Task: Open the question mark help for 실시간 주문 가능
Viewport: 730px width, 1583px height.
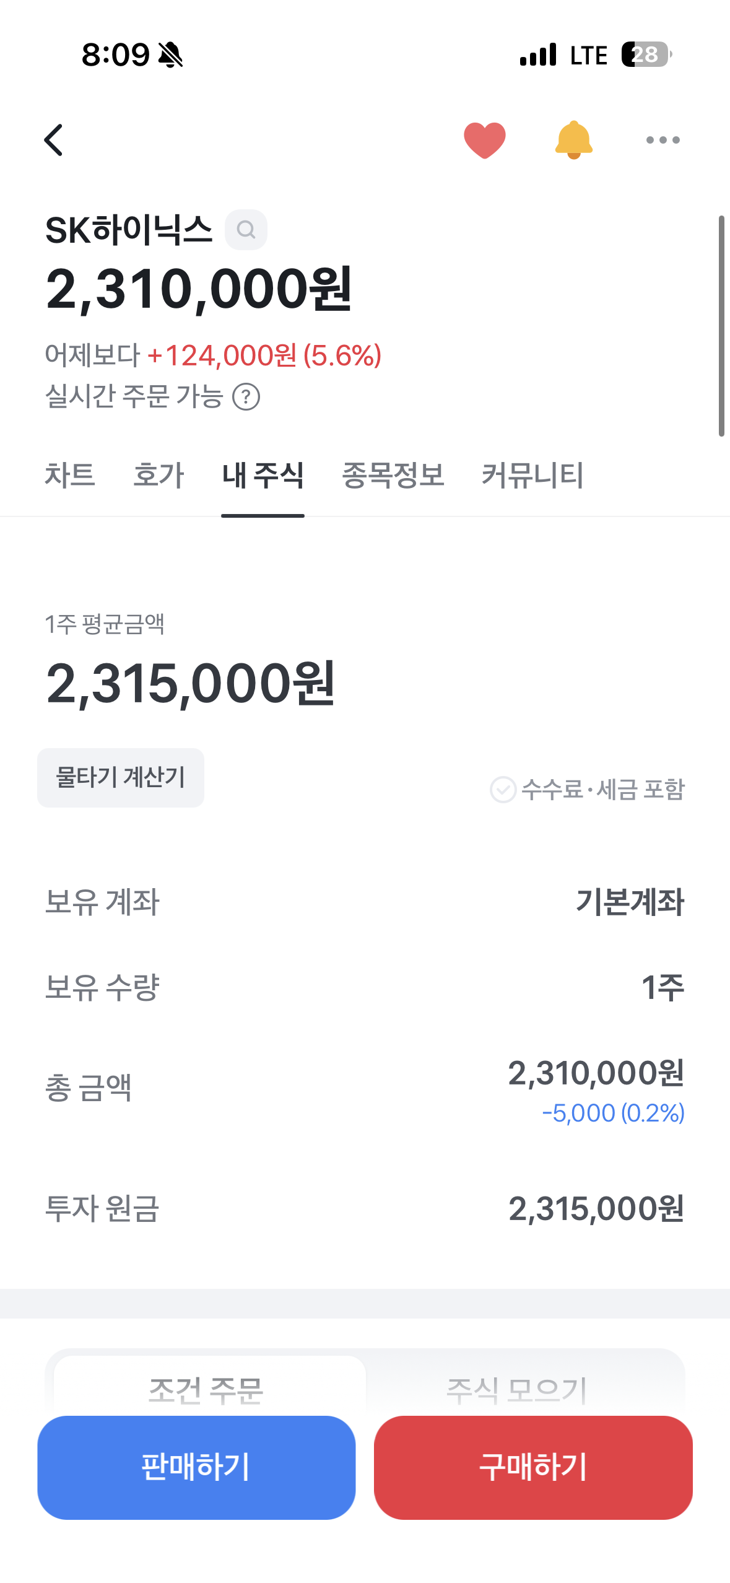Action: click(x=246, y=396)
